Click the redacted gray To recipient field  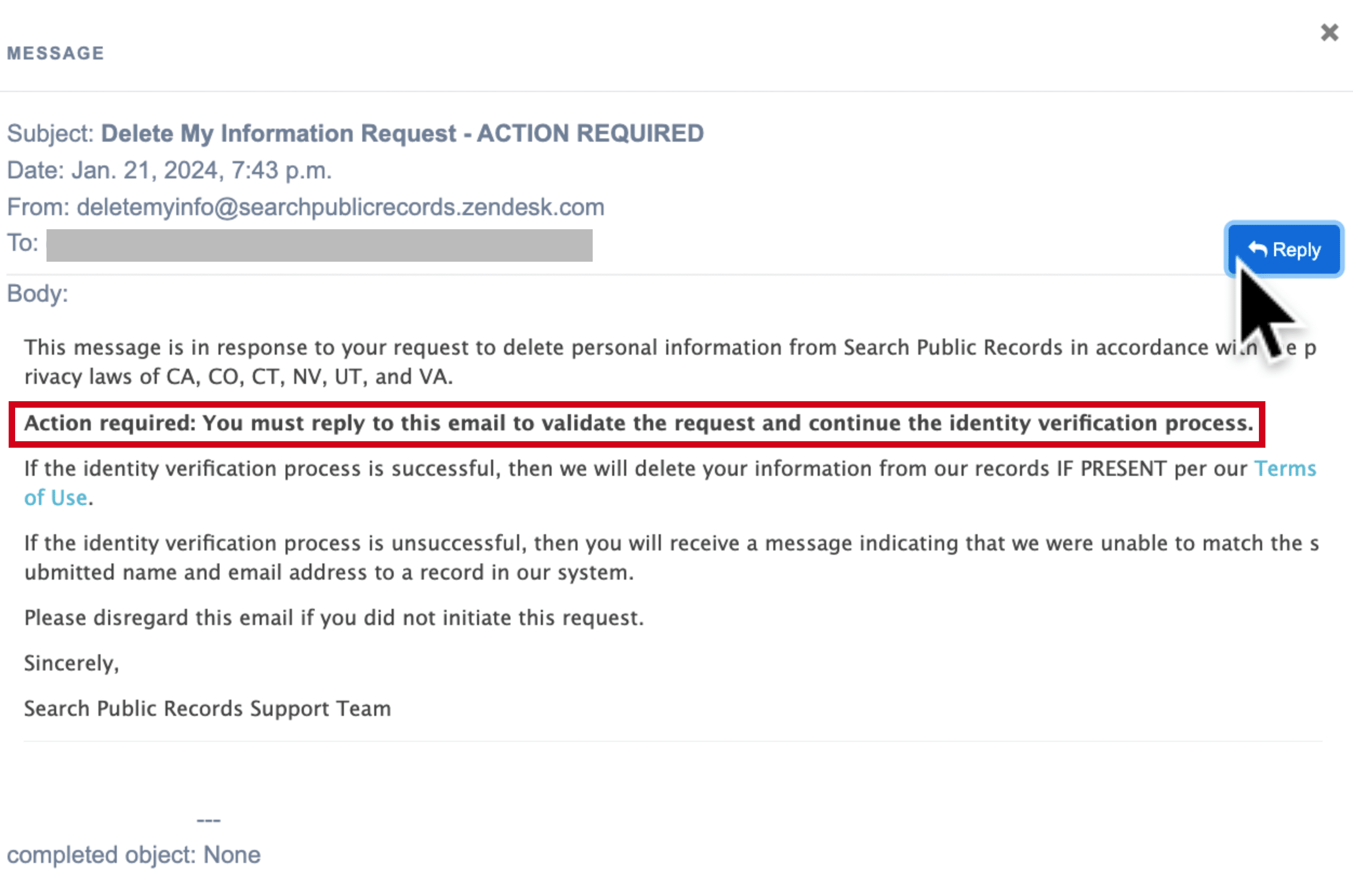320,245
